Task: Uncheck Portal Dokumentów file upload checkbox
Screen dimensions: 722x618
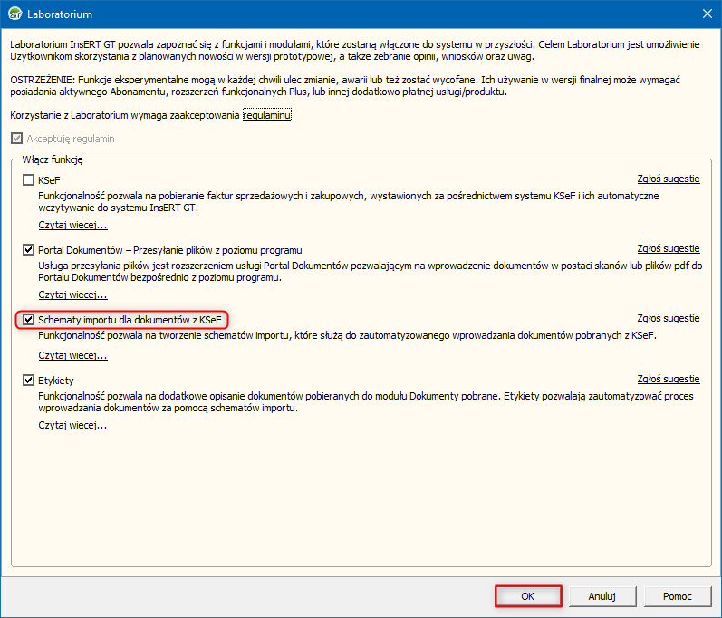Action: click(29, 250)
